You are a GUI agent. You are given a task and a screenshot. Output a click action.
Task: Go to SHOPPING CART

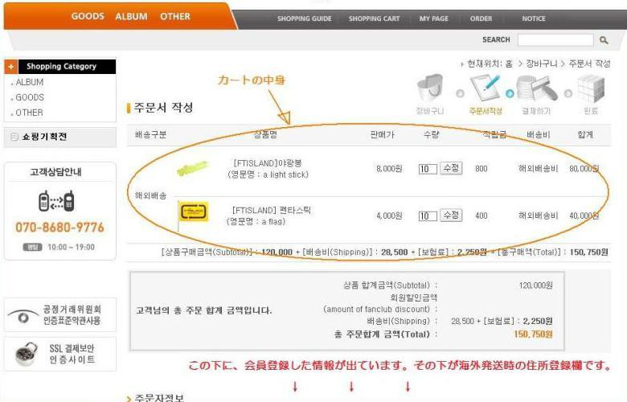[x=374, y=18]
